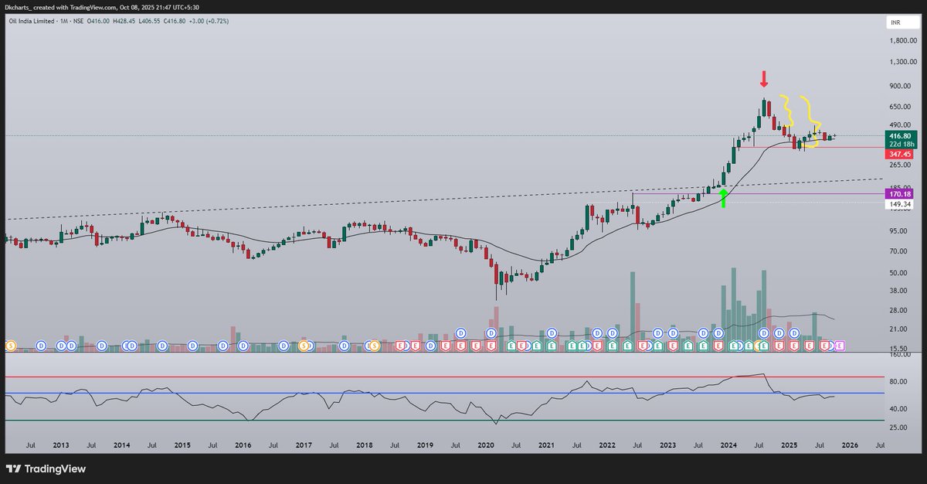Click a green earnings 'E' badge icon

511,346
